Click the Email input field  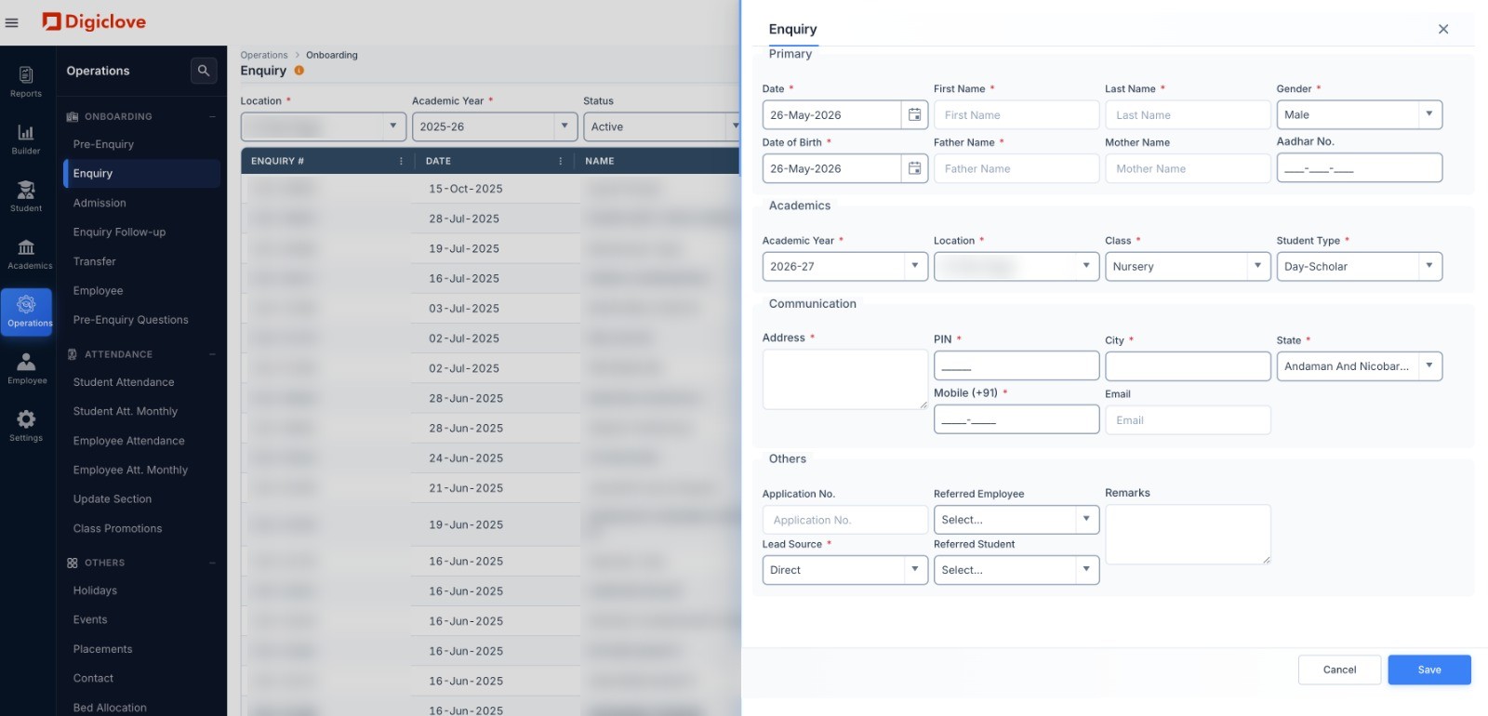click(1188, 419)
